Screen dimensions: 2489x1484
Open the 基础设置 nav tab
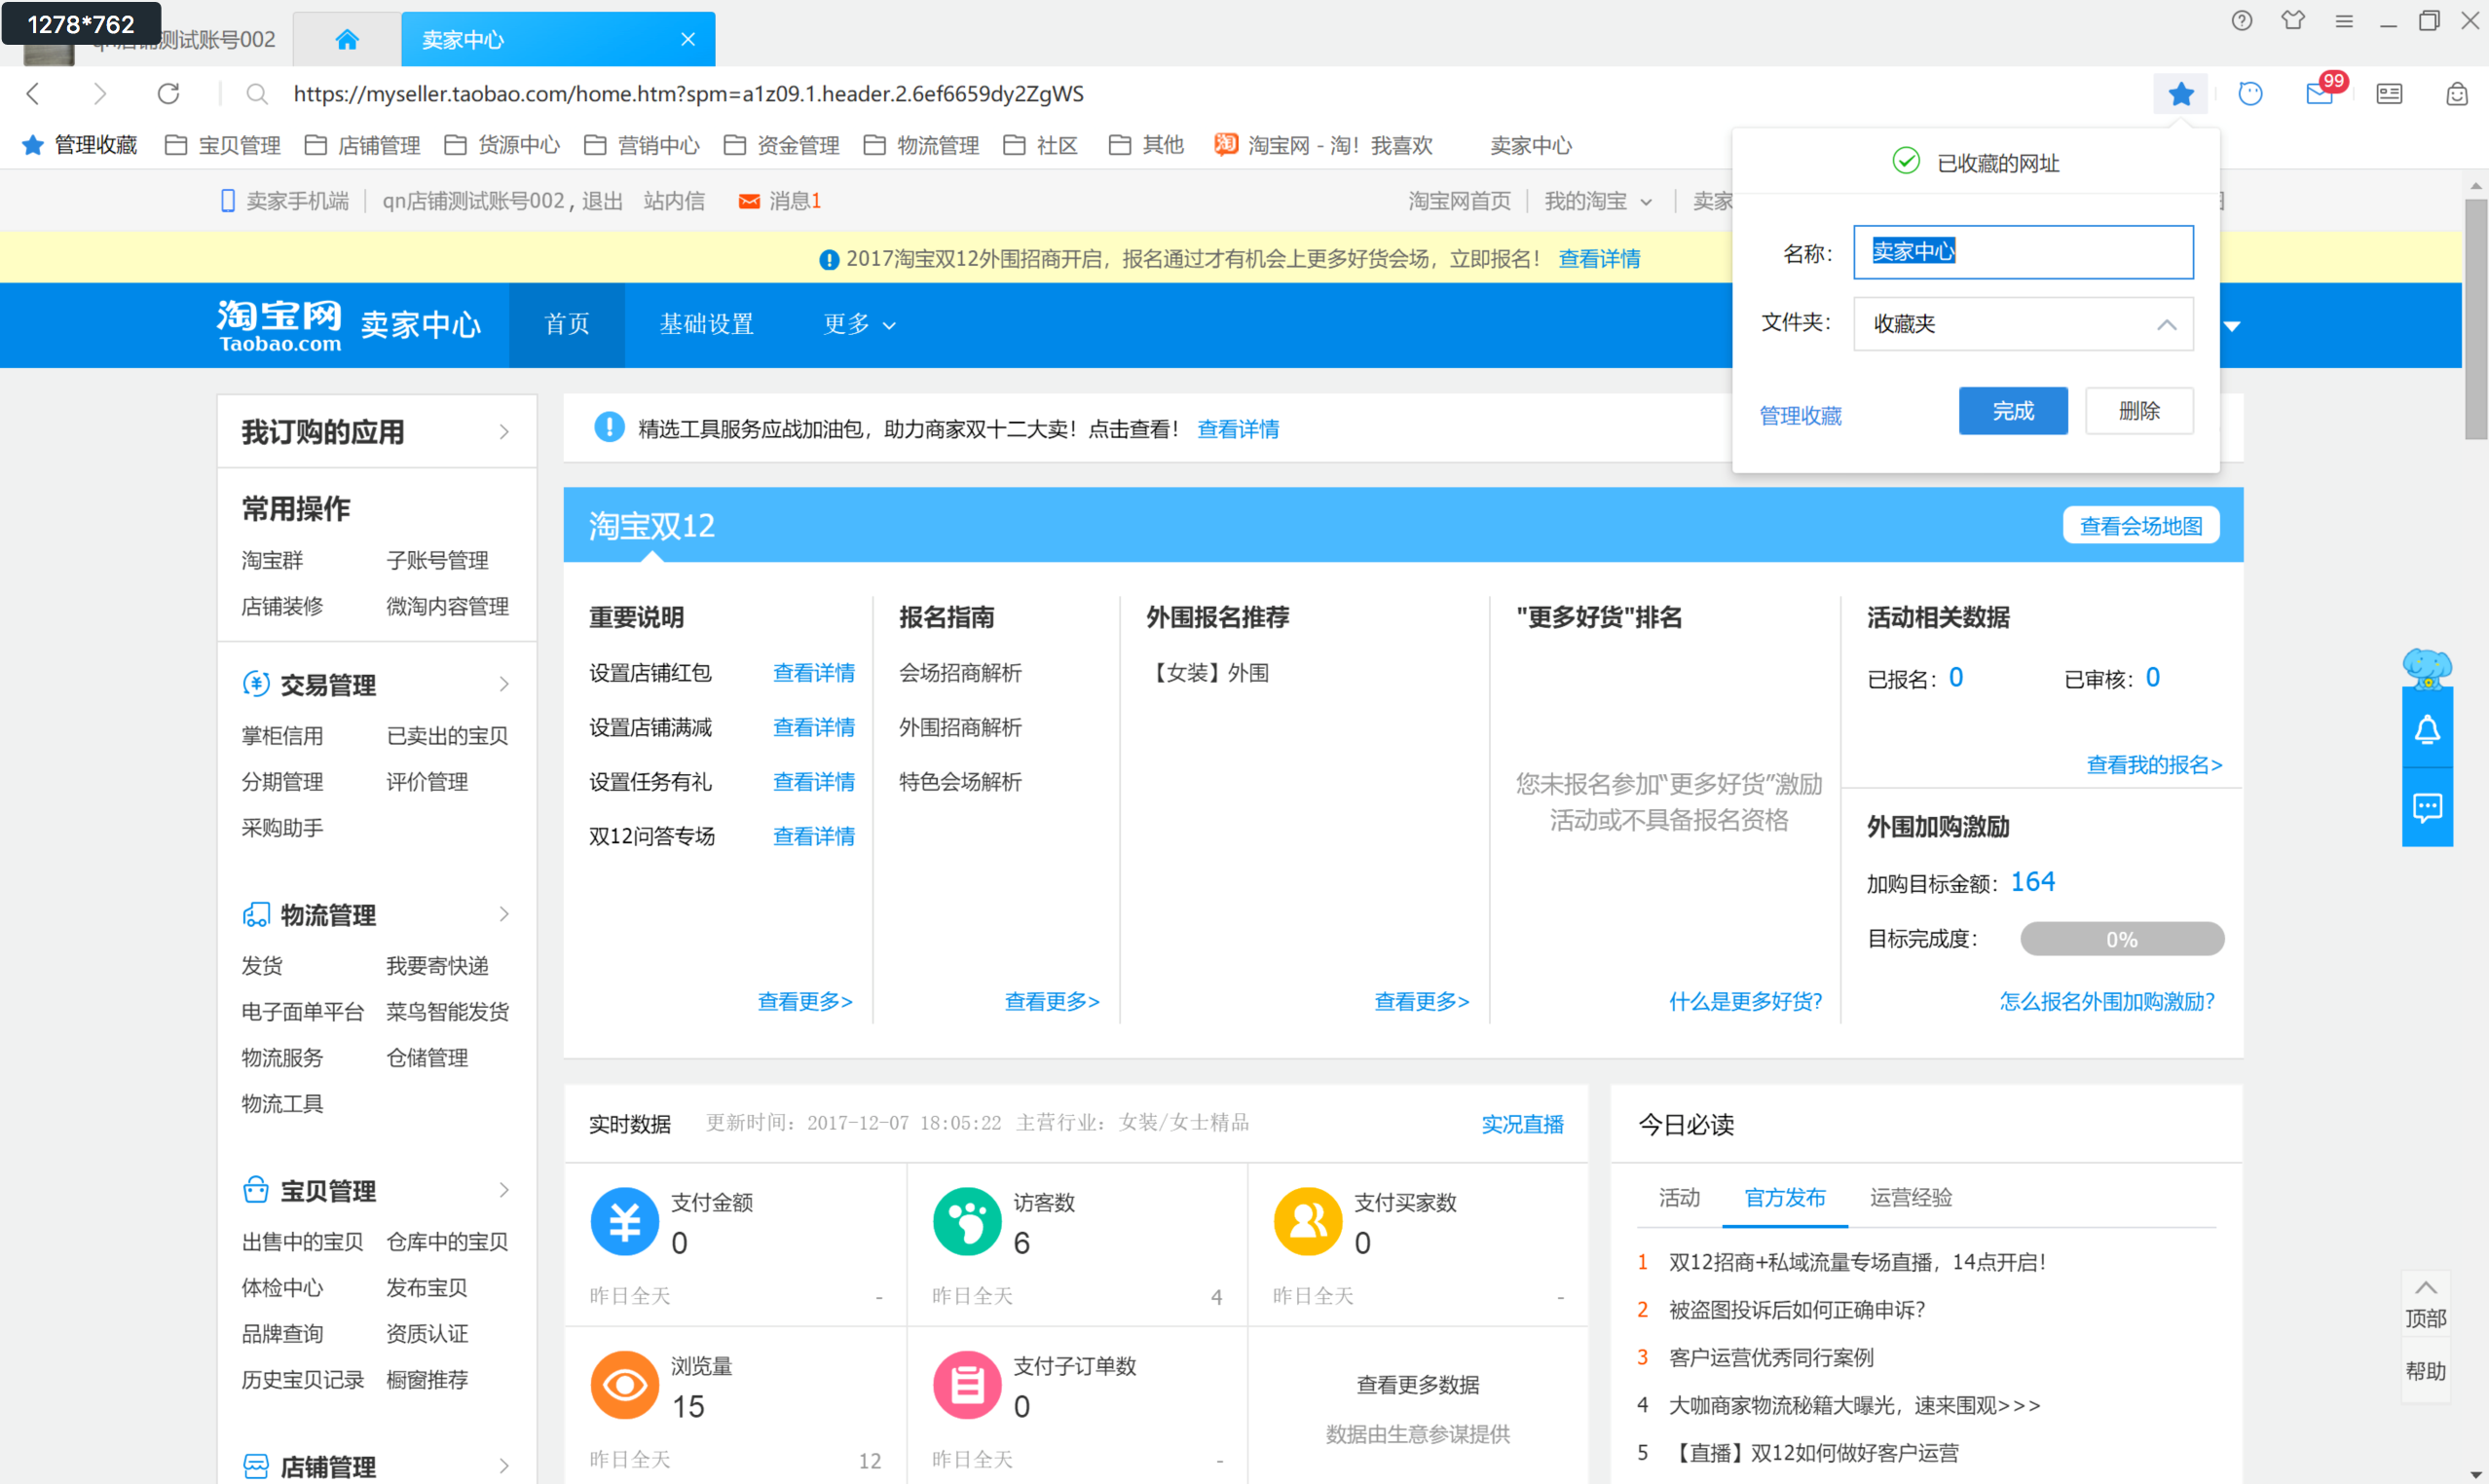point(706,324)
